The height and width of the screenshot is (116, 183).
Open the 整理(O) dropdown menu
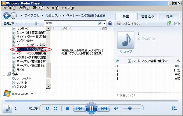pyautogui.click(x=10, y=23)
